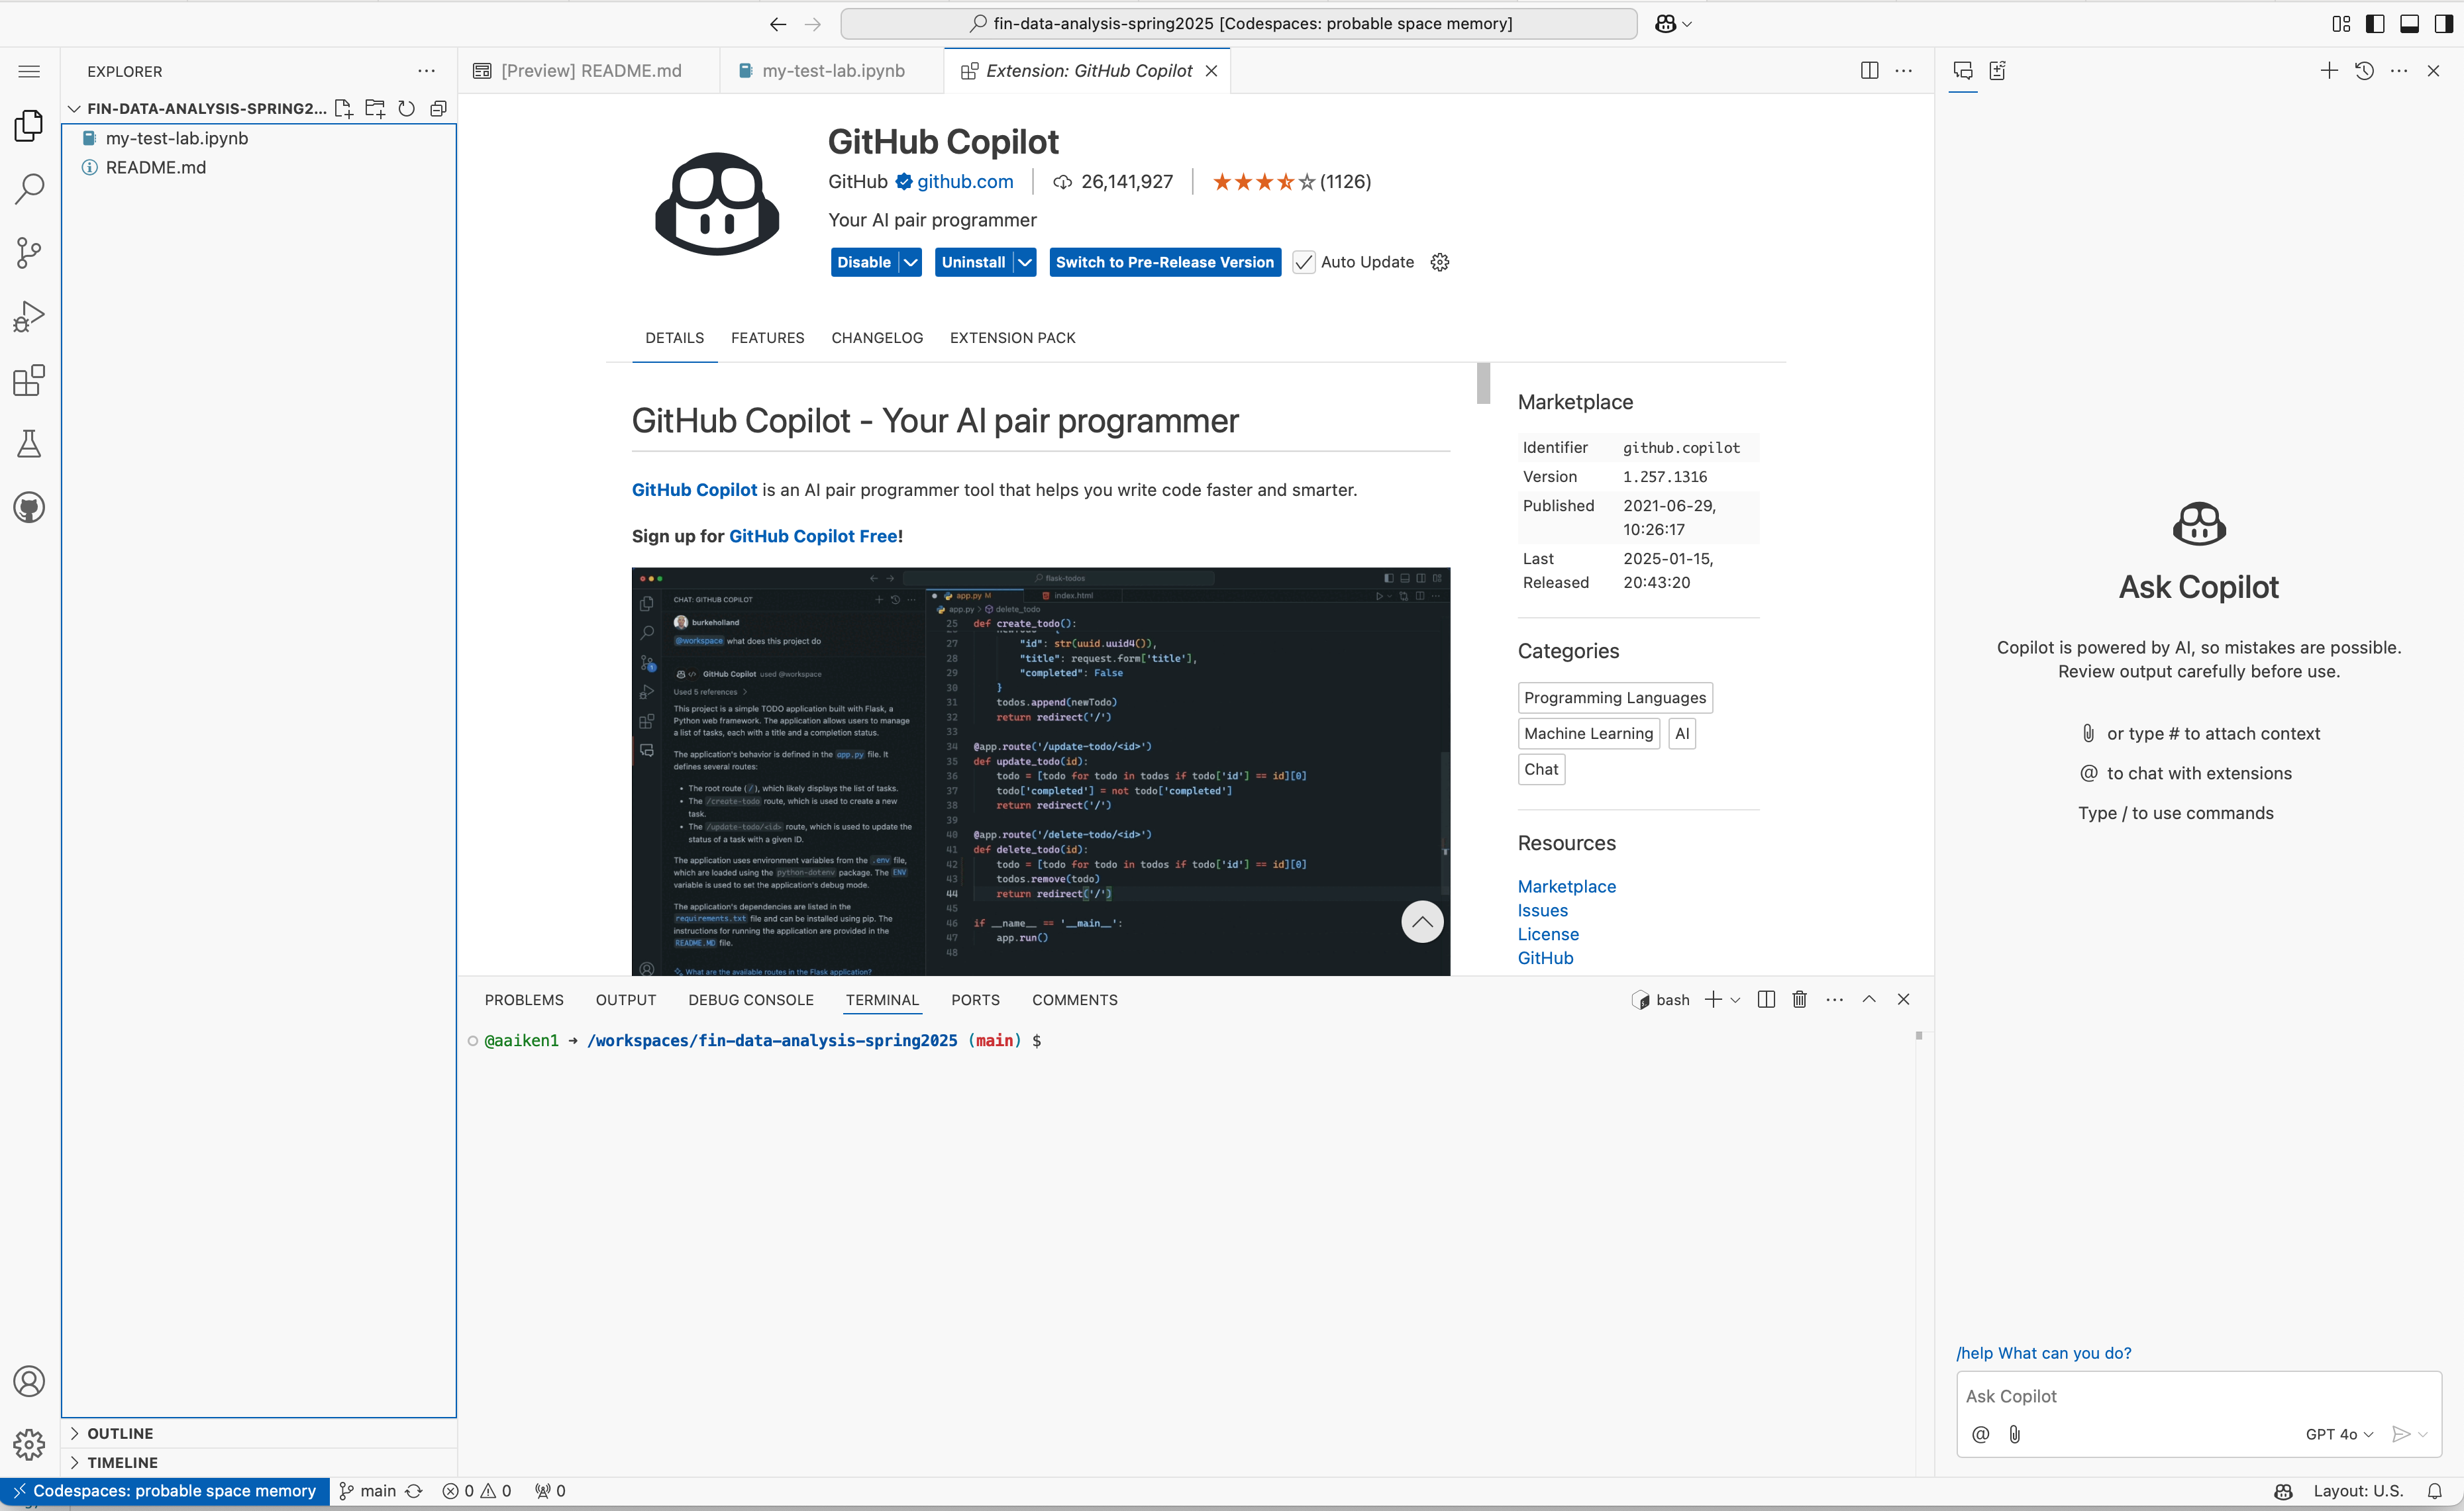2464x1511 pixels.
Task: Open the Search view in activity bar
Action: pyautogui.click(x=29, y=188)
